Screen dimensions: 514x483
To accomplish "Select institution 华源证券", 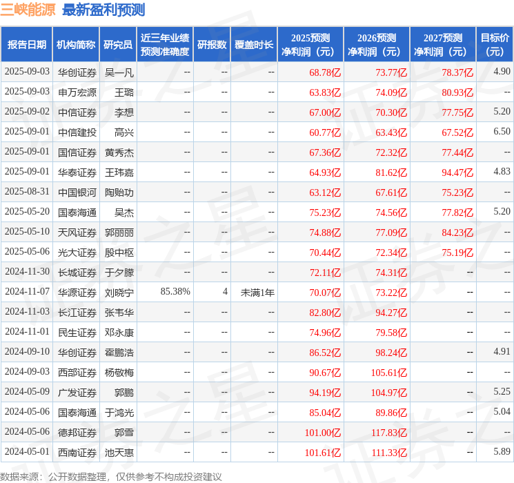I will click(x=77, y=293).
